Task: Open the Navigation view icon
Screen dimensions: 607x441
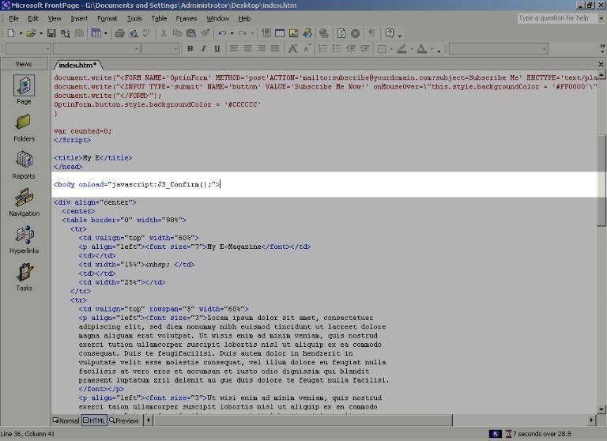Action: coord(24,200)
